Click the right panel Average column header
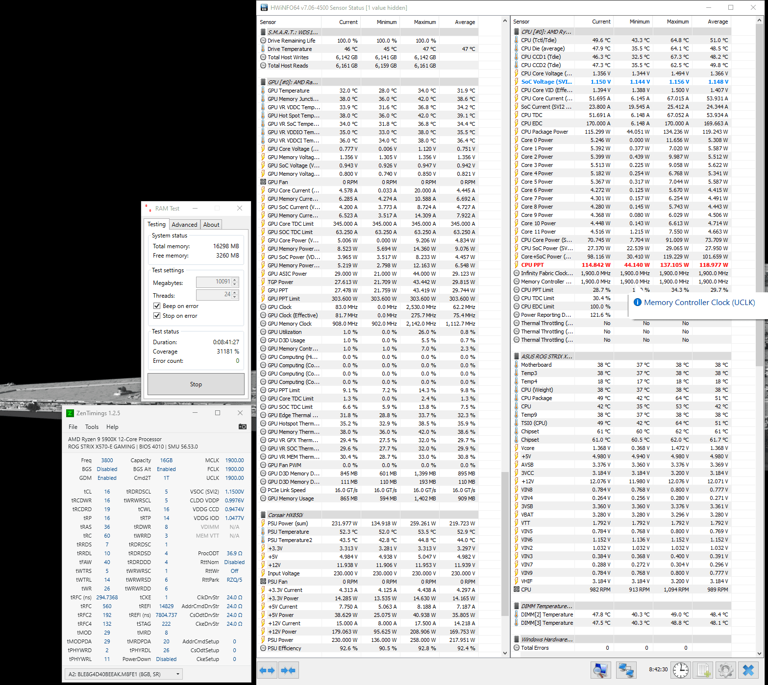The width and height of the screenshot is (768, 685). (712, 22)
